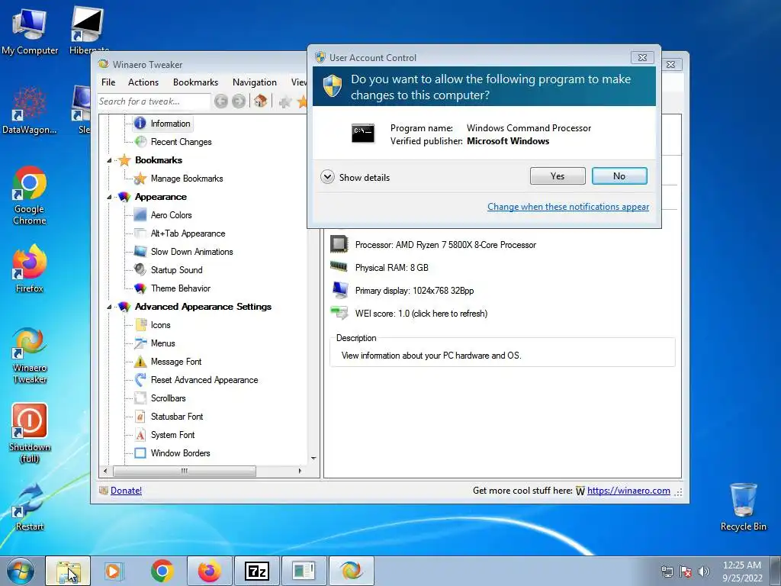The width and height of the screenshot is (781, 586).
Task: Click the WEI score line to refresh
Action: [421, 314]
